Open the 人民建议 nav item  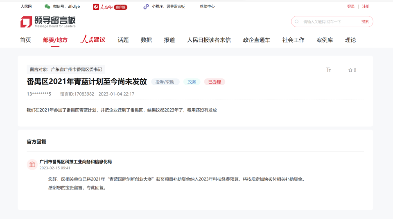(x=93, y=39)
